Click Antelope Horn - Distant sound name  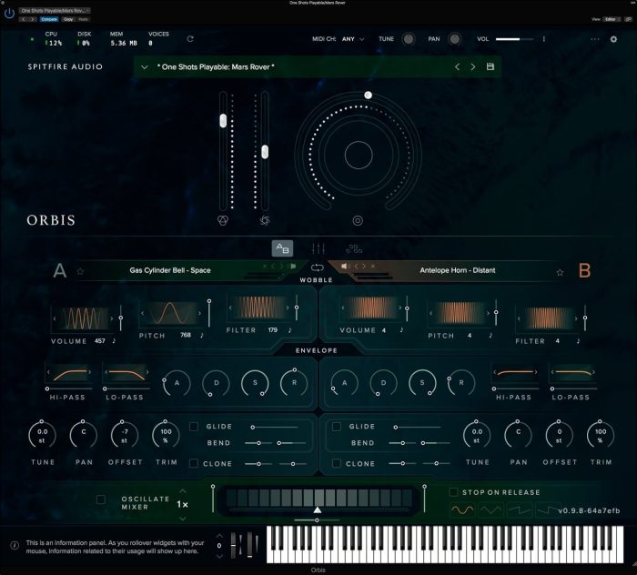pos(458,270)
